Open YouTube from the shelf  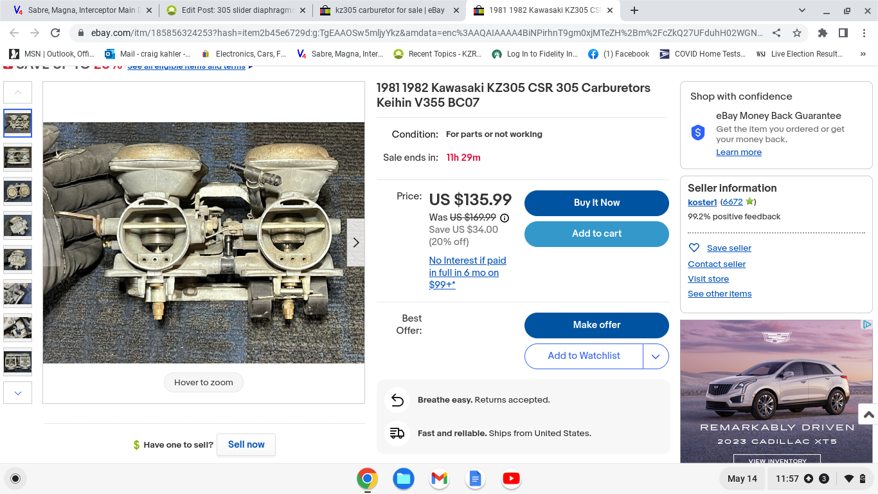point(511,479)
